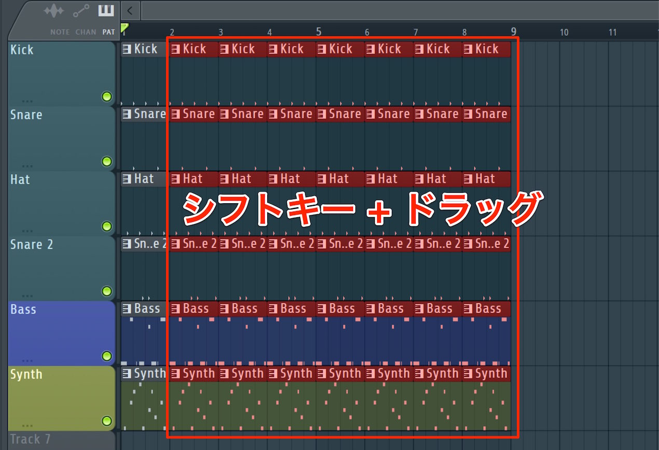Click bar number 9 on the timeline ruler

tap(513, 32)
